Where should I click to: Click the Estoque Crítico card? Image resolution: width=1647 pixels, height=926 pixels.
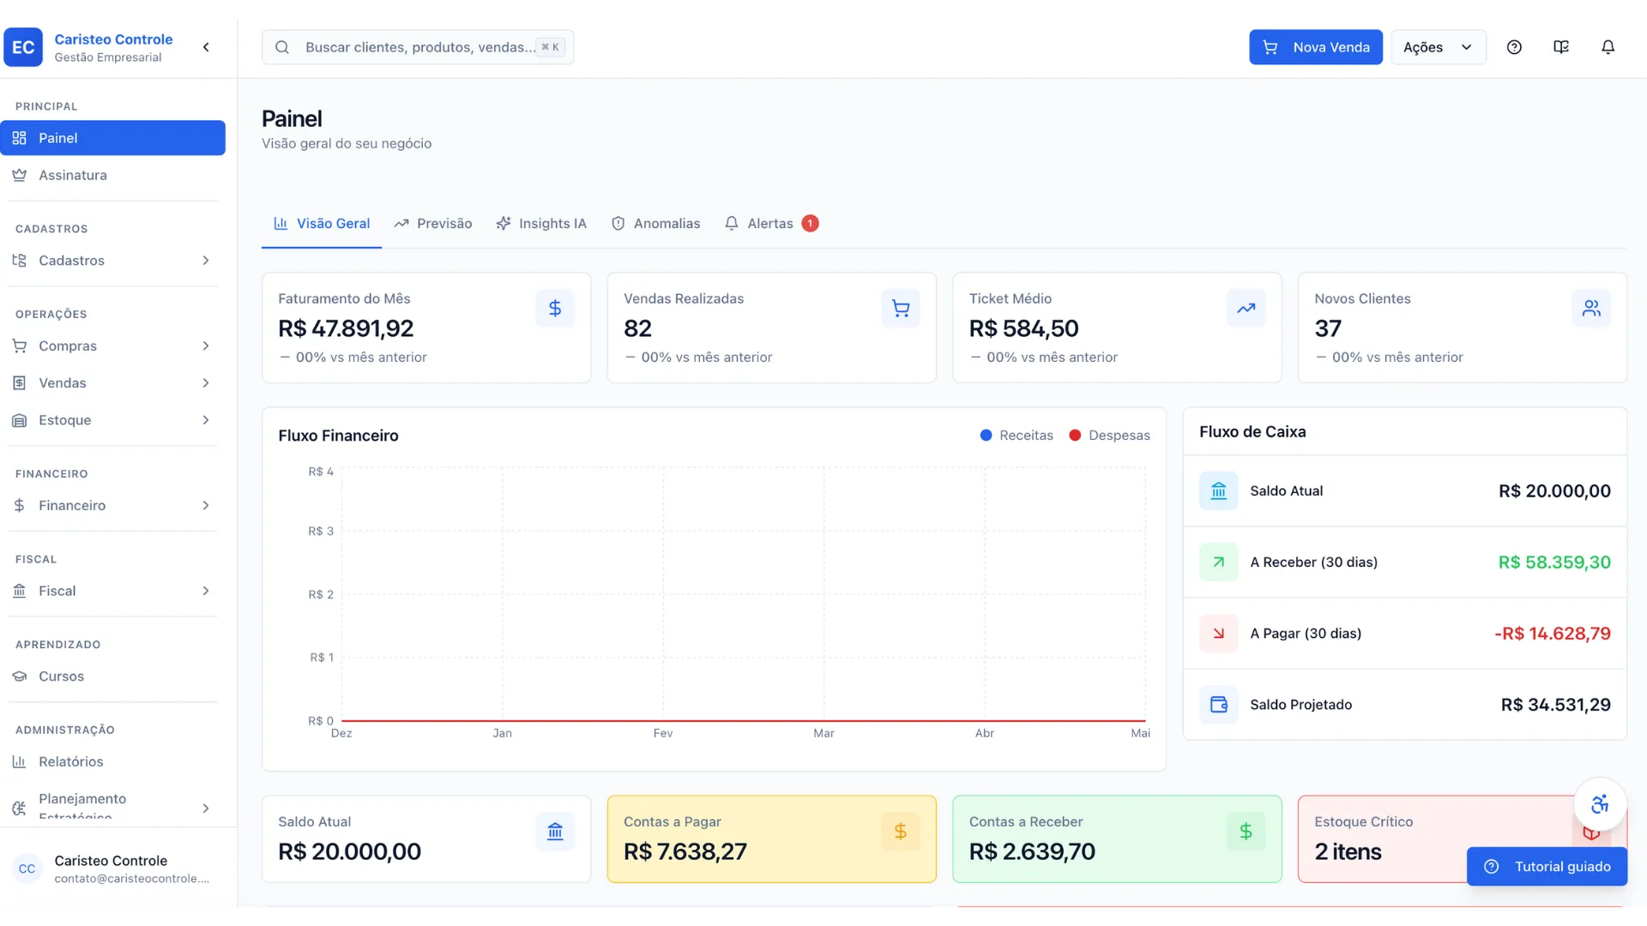coord(1462,839)
